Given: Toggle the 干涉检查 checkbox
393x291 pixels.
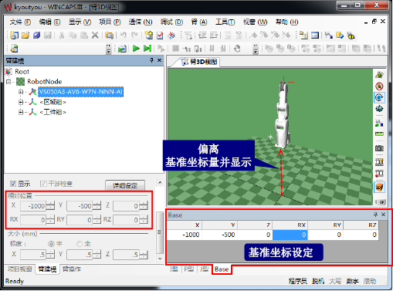Looking at the screenshot, I should pos(43,184).
